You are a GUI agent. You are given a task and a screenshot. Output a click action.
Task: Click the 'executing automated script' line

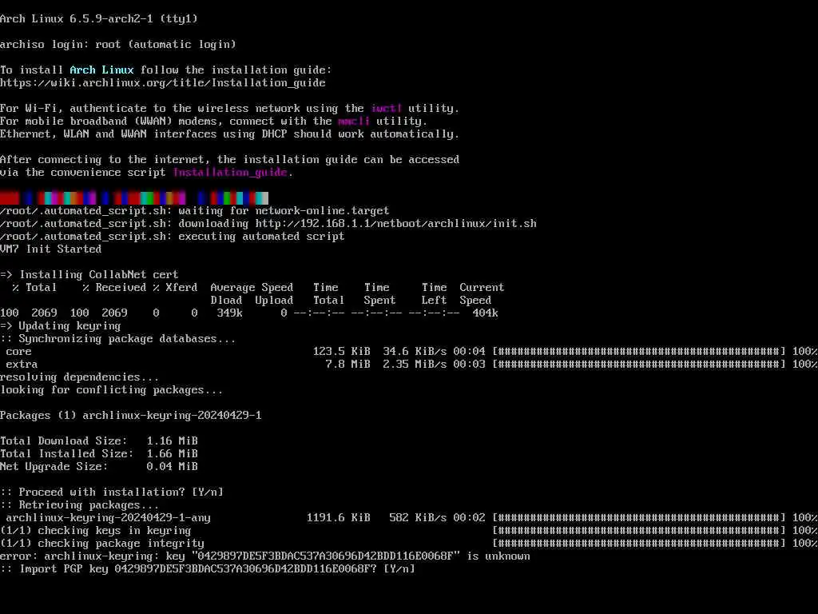173,237
